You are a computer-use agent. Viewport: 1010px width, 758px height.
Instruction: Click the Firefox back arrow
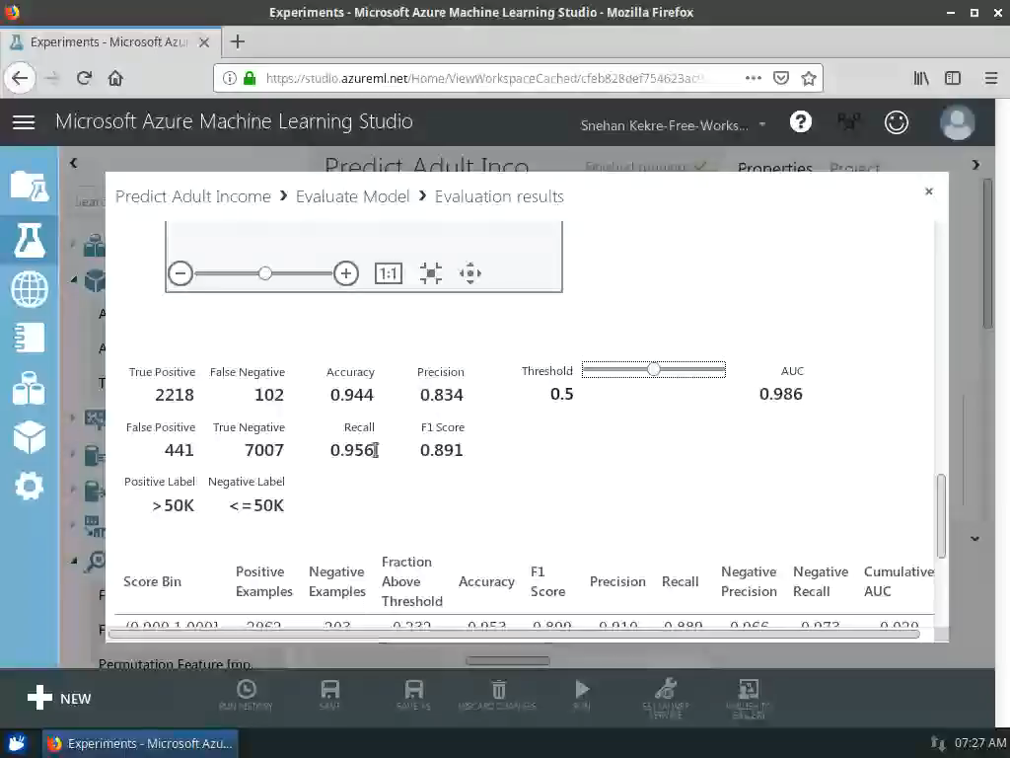point(20,78)
